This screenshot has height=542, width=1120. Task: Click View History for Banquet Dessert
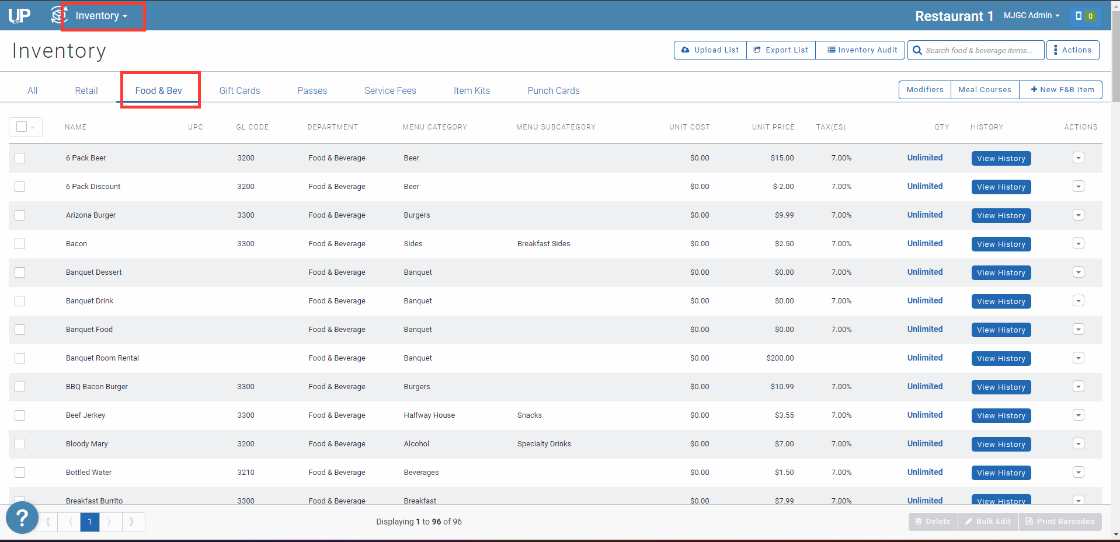coord(1001,273)
